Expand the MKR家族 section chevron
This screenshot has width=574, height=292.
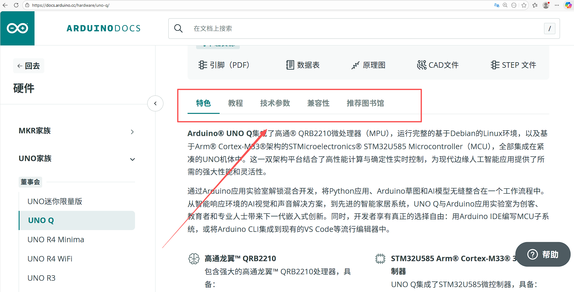[132, 132]
